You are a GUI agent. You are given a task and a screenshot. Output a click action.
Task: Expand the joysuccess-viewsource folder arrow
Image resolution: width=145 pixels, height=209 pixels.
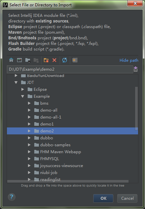[x=29, y=165]
